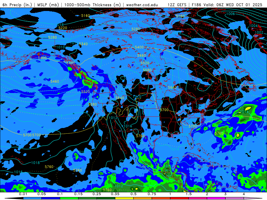The width and height of the screenshot is (267, 200).
Task: Click the '12Z GEFS' model run label
Action: pos(177,5)
